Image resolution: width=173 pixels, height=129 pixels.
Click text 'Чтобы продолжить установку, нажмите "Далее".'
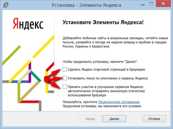click(100, 62)
